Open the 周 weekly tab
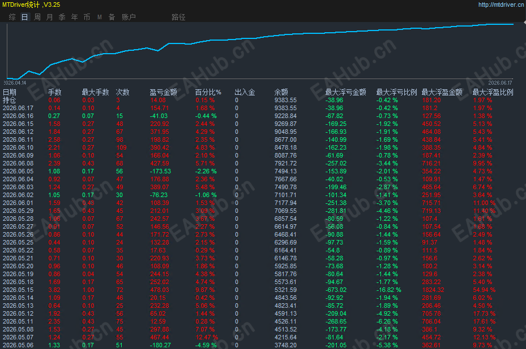 (x=37, y=17)
